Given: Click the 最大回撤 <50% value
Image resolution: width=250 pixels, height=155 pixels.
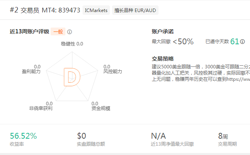Looking at the screenshot, I should click(183, 42).
